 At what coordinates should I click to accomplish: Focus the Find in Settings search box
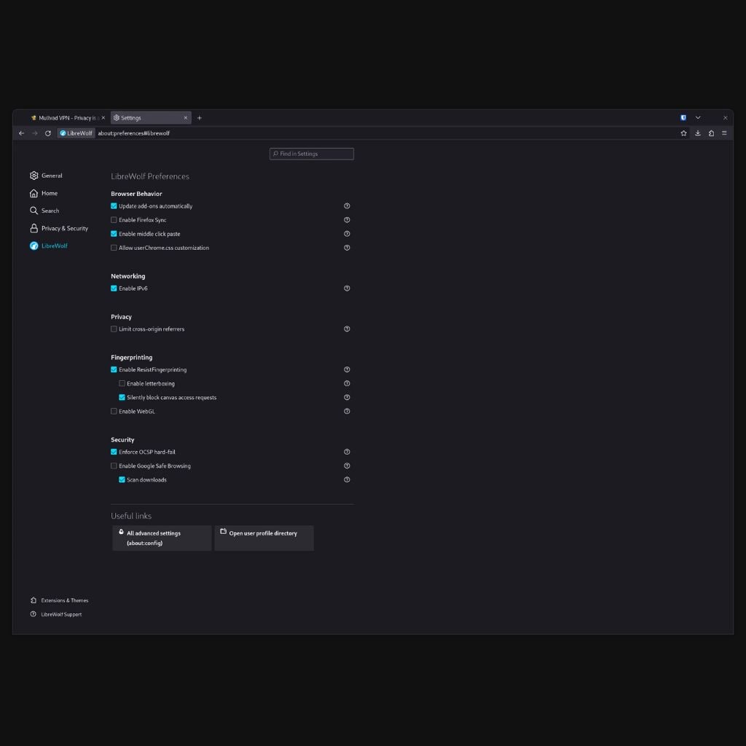coord(312,154)
